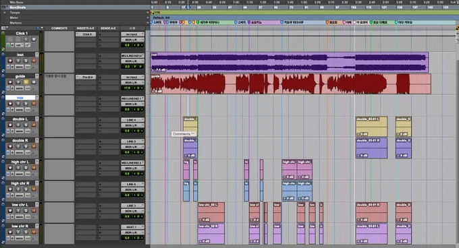This screenshot has height=248, width=459.
Task: Record-enable the double R track
Action: [x=10, y=146]
